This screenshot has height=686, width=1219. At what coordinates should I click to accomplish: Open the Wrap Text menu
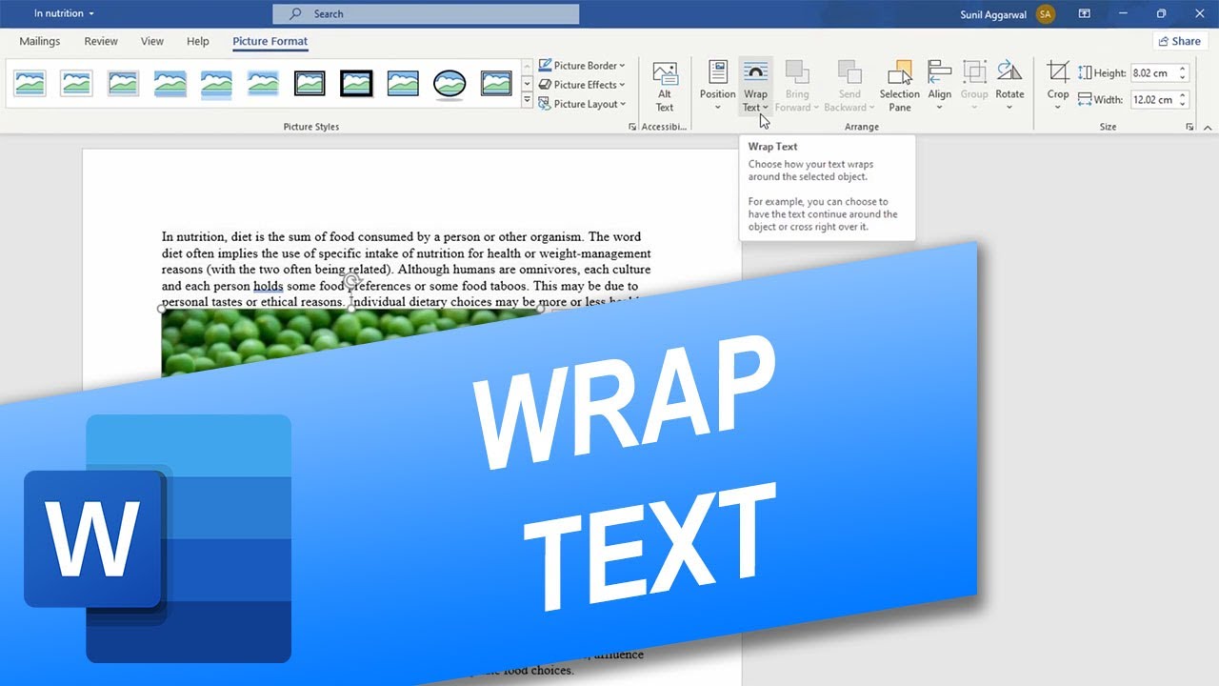point(755,86)
